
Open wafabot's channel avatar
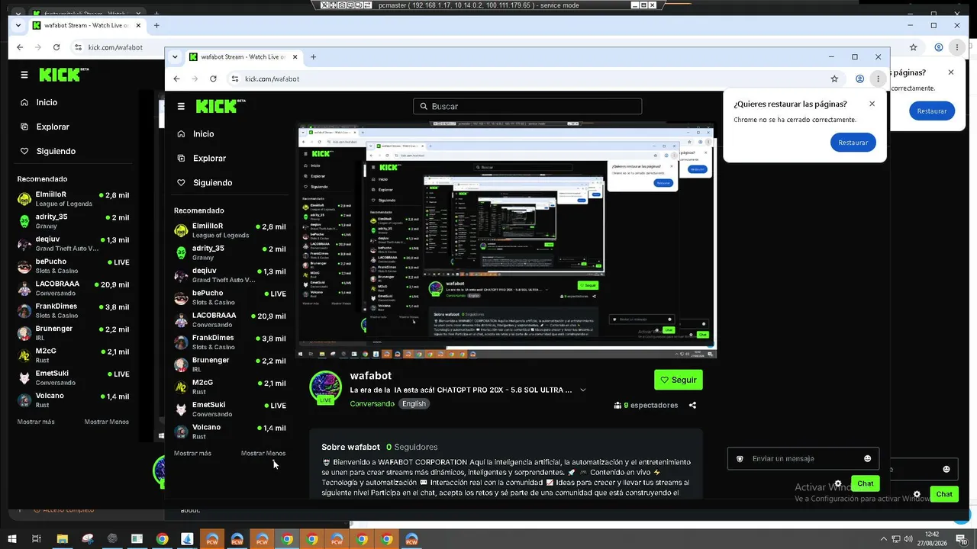coord(325,387)
